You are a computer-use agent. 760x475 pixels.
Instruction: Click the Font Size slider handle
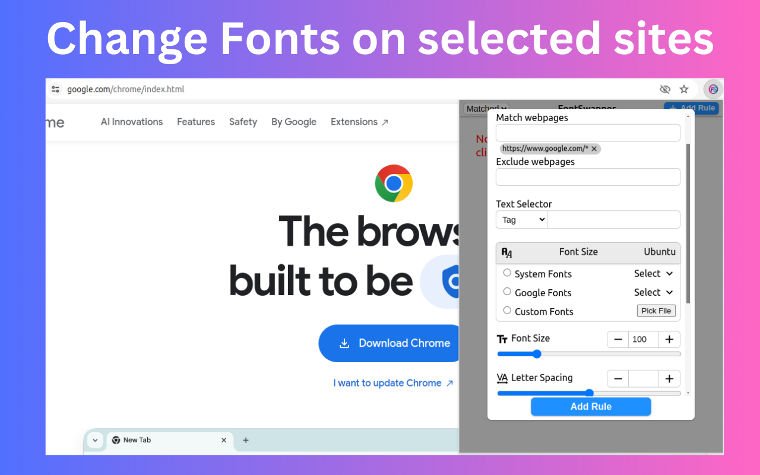tap(537, 354)
